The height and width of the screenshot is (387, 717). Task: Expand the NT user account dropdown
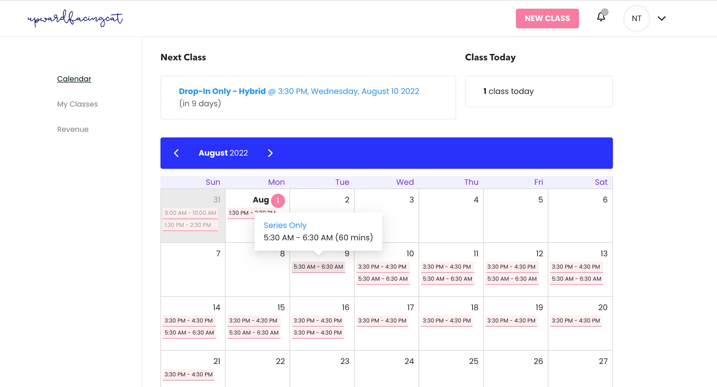(662, 18)
